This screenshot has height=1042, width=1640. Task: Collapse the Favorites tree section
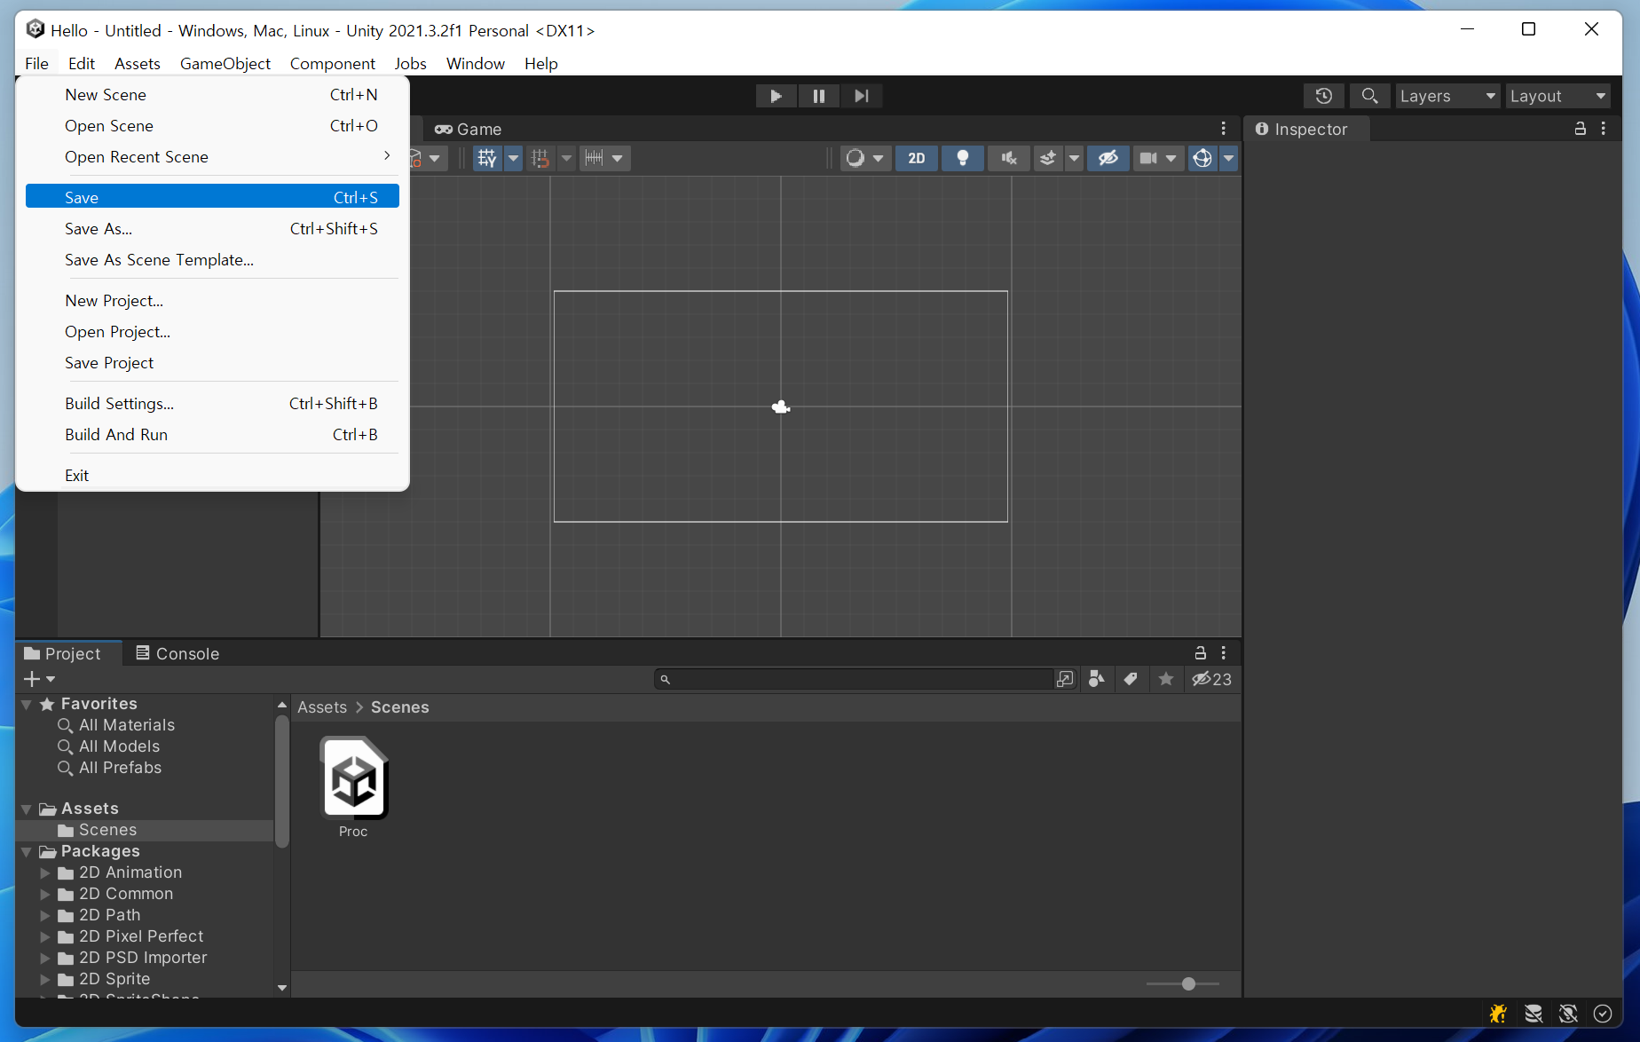coord(27,705)
